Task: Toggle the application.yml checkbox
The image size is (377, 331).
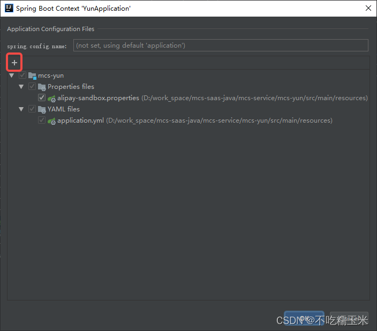Action: pyautogui.click(x=42, y=120)
